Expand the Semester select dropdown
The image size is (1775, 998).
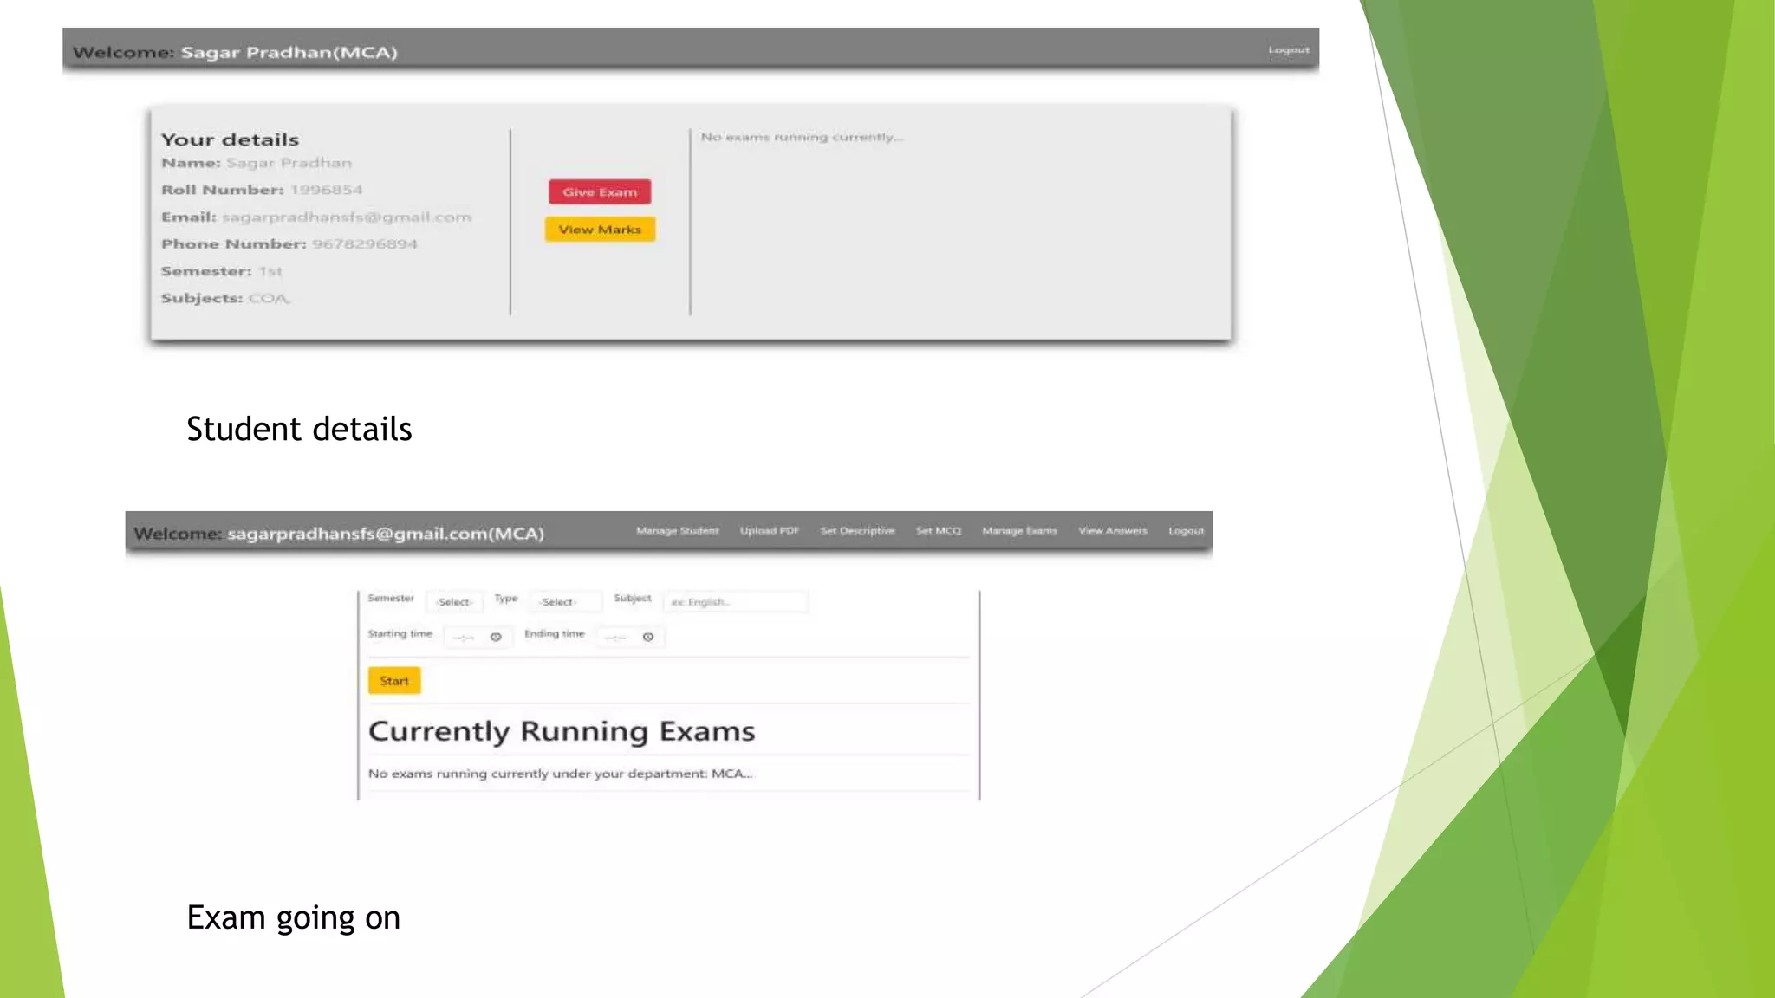[x=454, y=601]
